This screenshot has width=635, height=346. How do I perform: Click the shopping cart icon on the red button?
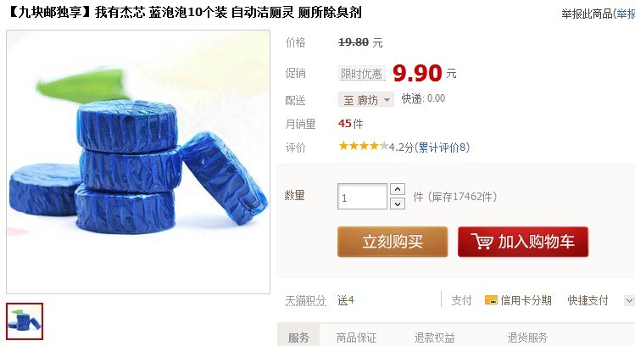482,242
